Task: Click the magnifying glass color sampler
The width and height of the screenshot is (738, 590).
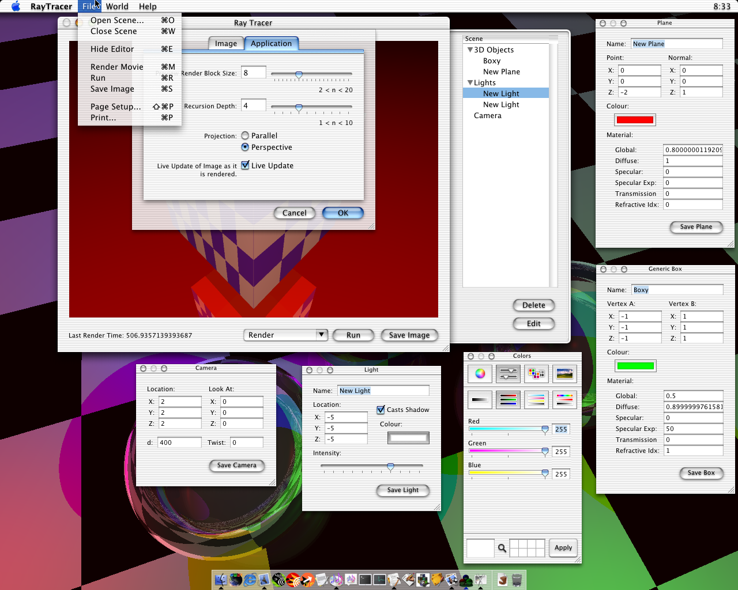Action: pyautogui.click(x=502, y=548)
